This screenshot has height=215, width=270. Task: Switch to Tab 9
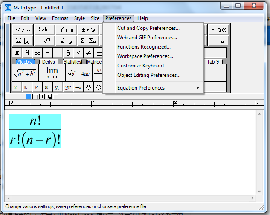click(x=213, y=61)
